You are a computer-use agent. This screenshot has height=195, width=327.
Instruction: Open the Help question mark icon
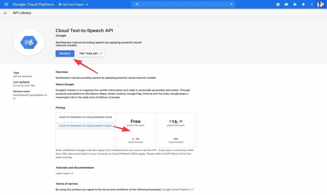(295, 4)
